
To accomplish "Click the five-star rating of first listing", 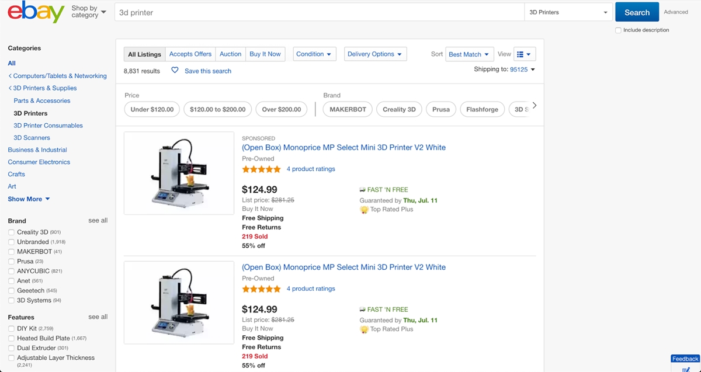I will coord(261,169).
